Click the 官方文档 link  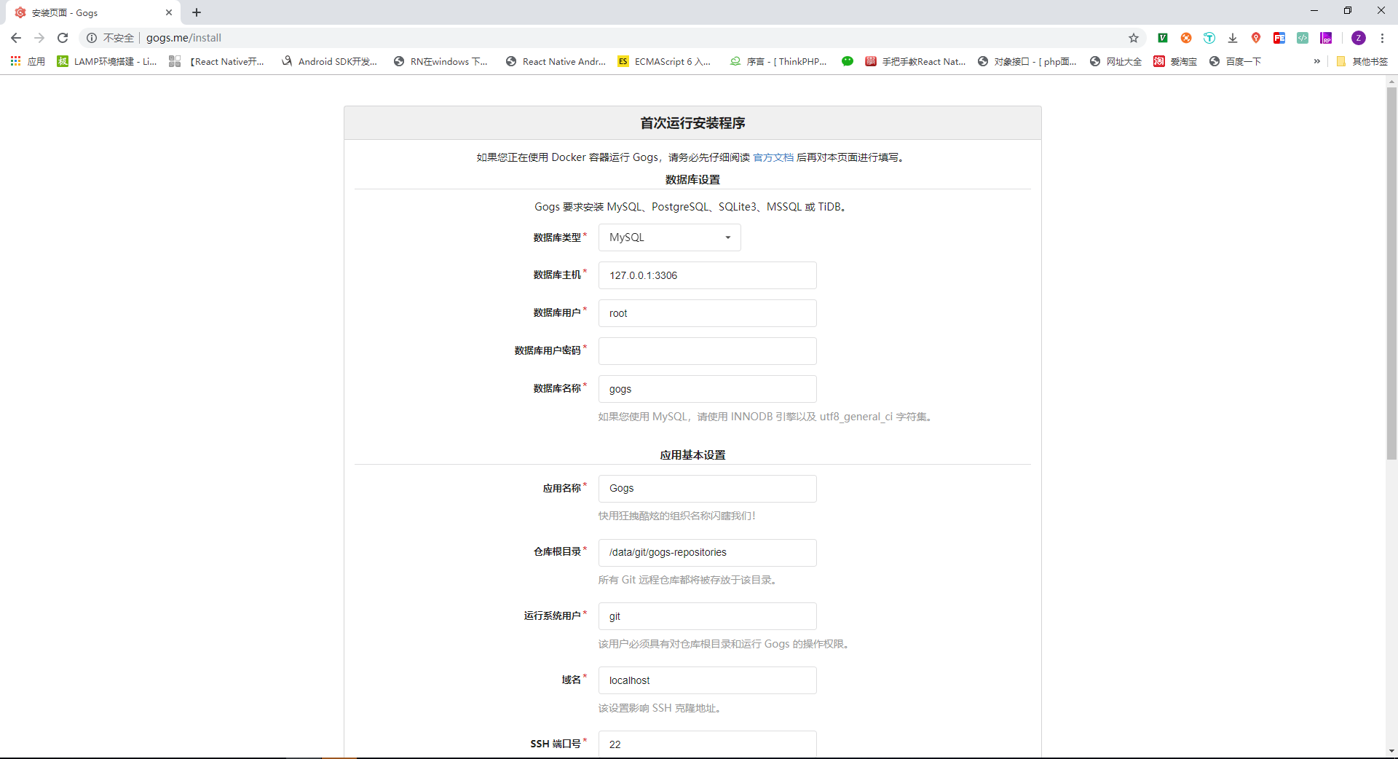click(x=773, y=157)
